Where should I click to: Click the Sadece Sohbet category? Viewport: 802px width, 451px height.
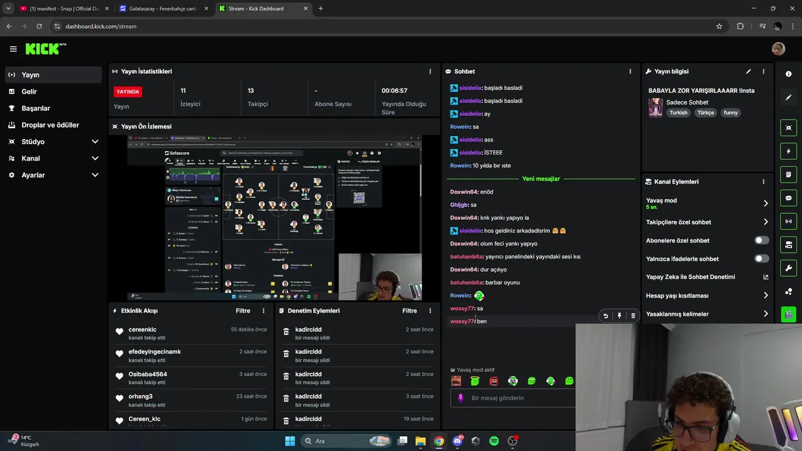click(687, 102)
